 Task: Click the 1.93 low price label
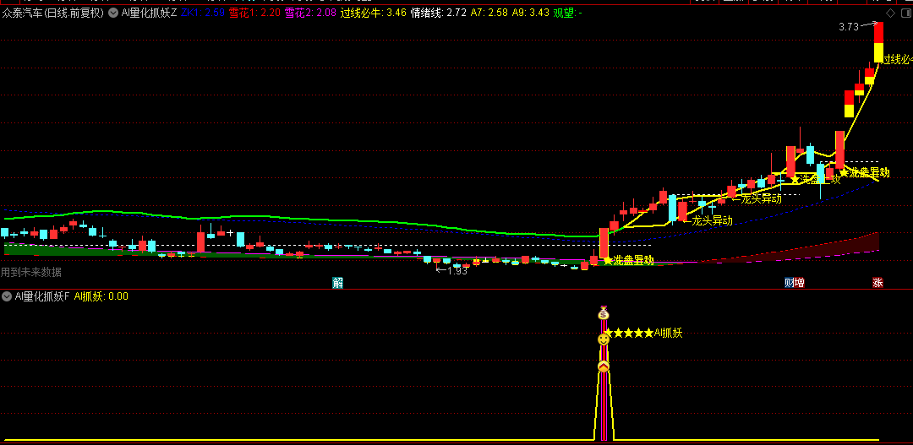click(457, 270)
